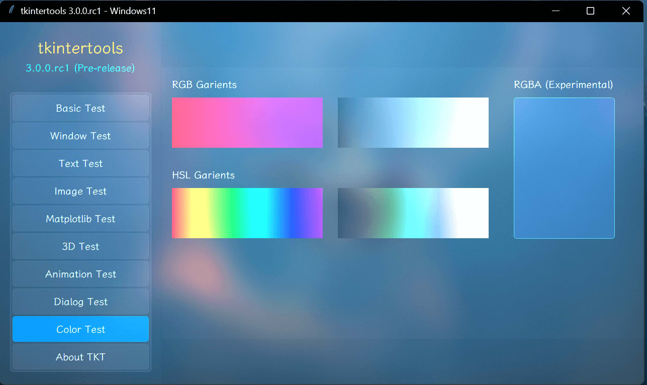This screenshot has width=647, height=385.
Task: Open the Image Test page
Action: pyautogui.click(x=80, y=191)
